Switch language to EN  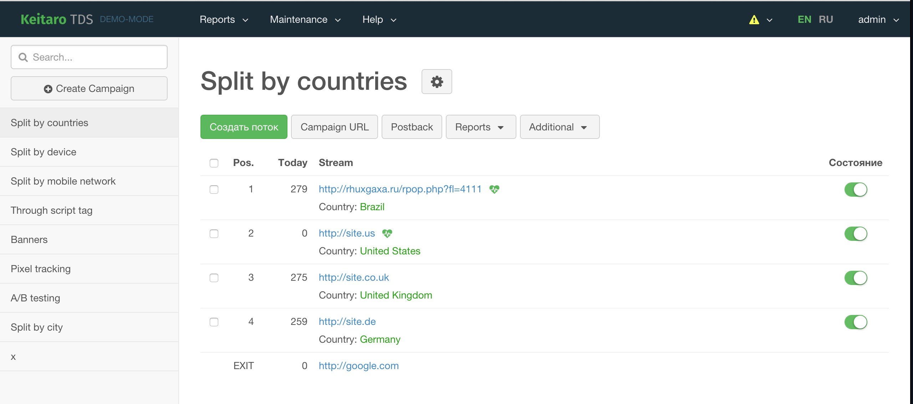point(805,19)
